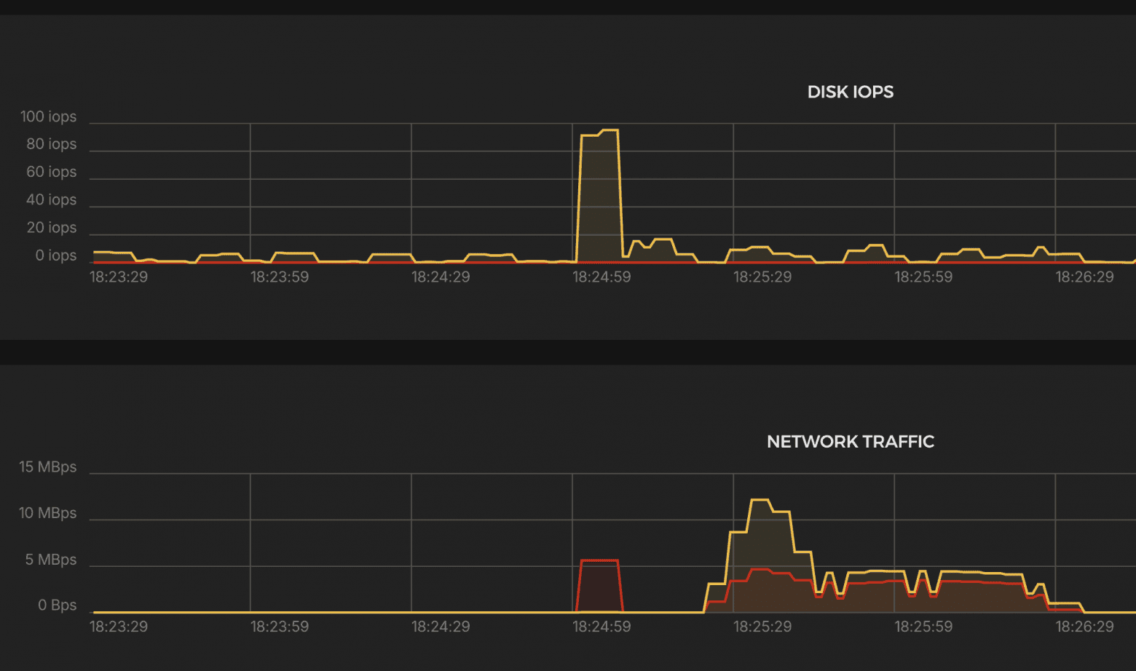Select 18:25:29 label on Disk IOPS axis

pos(762,277)
